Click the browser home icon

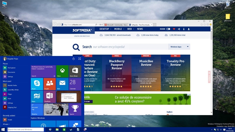(201, 24)
